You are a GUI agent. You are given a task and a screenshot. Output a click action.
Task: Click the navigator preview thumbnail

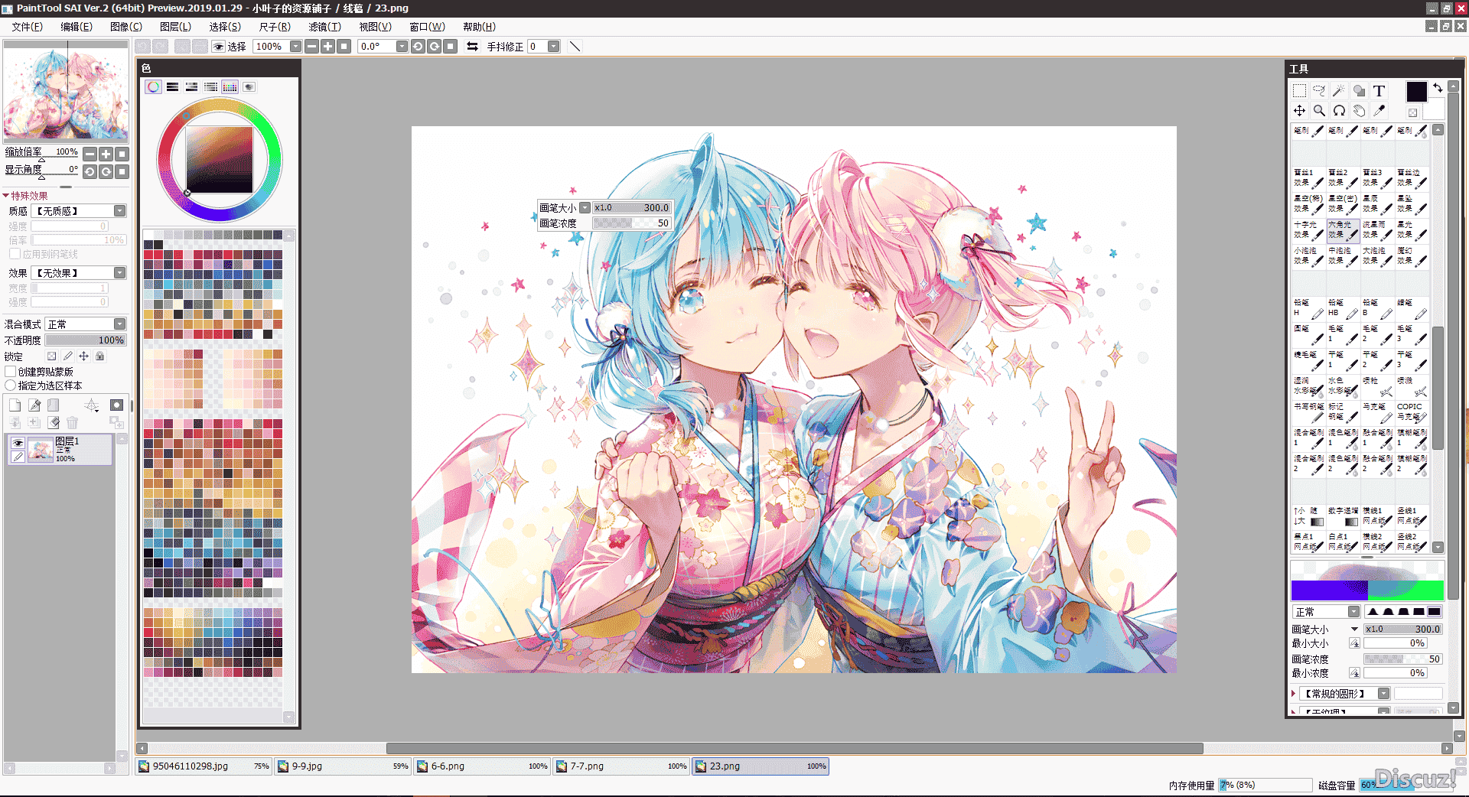point(66,93)
